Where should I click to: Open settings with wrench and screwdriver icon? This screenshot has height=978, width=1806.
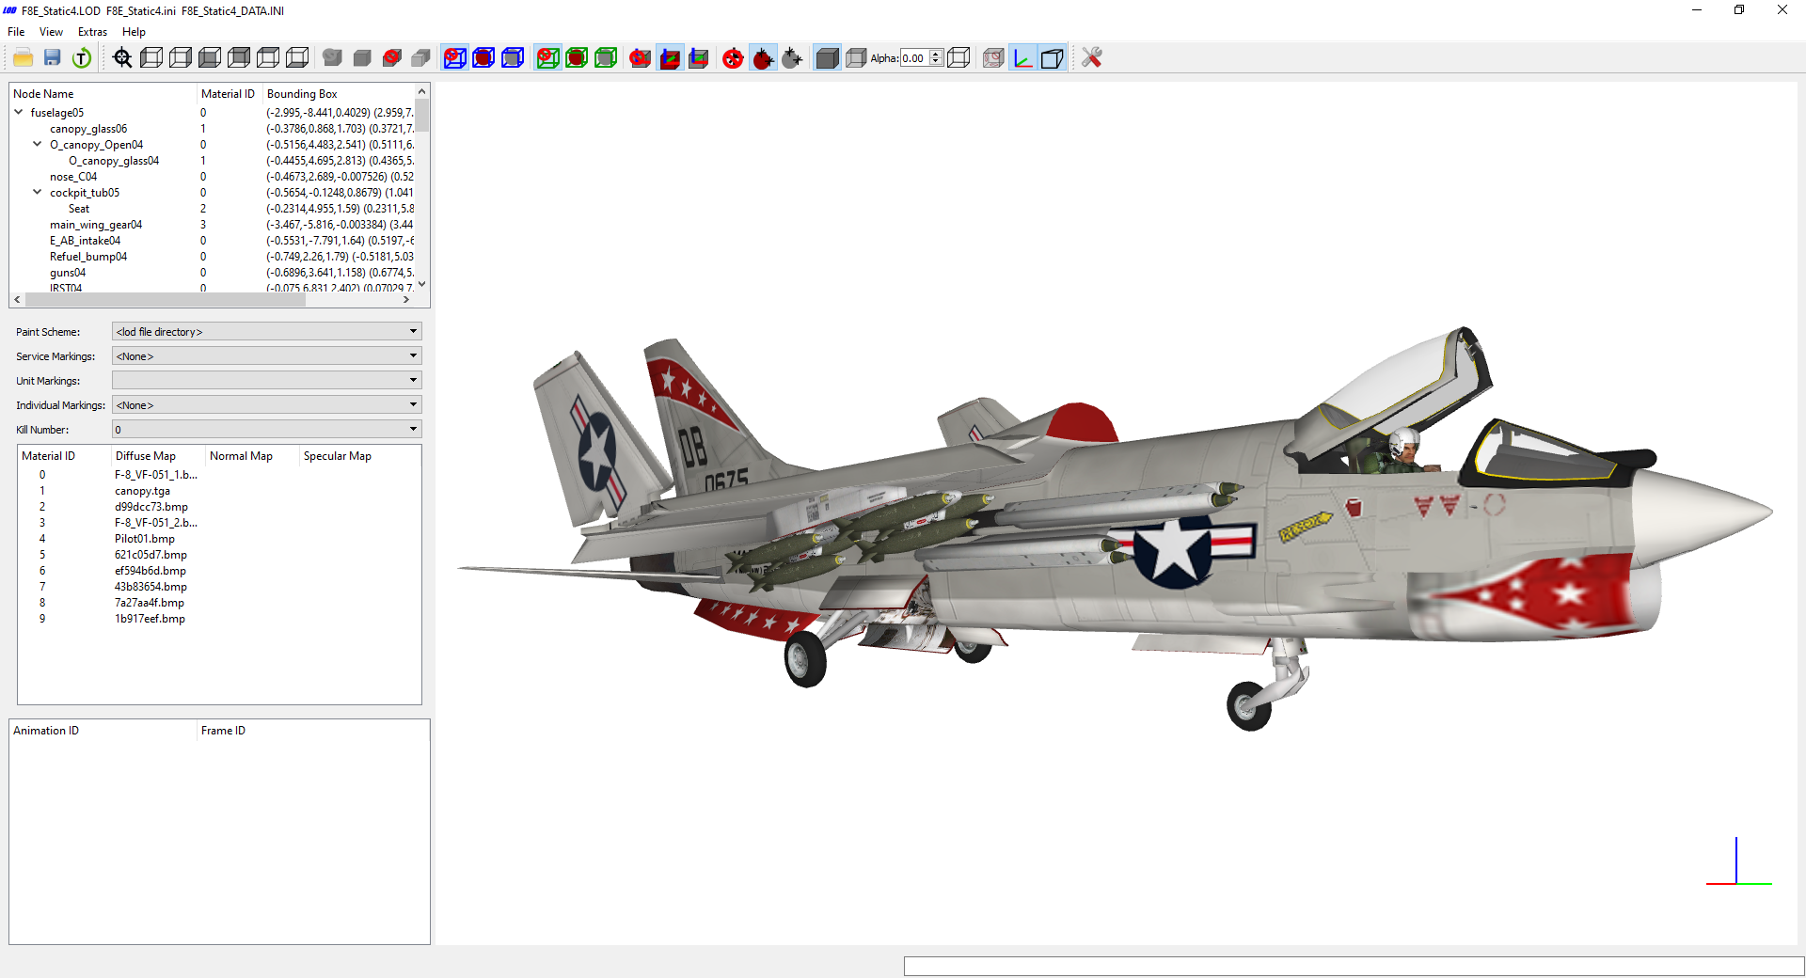click(x=1091, y=58)
